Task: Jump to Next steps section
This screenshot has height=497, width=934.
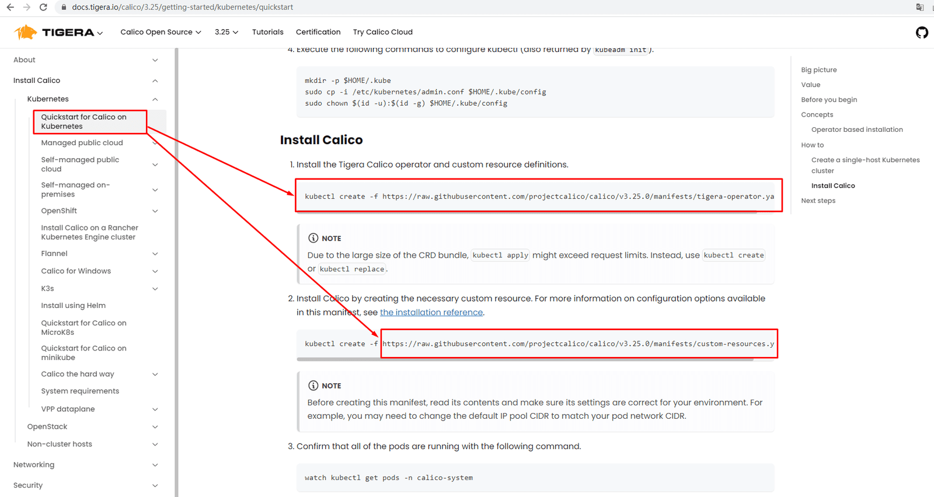Action: [818, 201]
